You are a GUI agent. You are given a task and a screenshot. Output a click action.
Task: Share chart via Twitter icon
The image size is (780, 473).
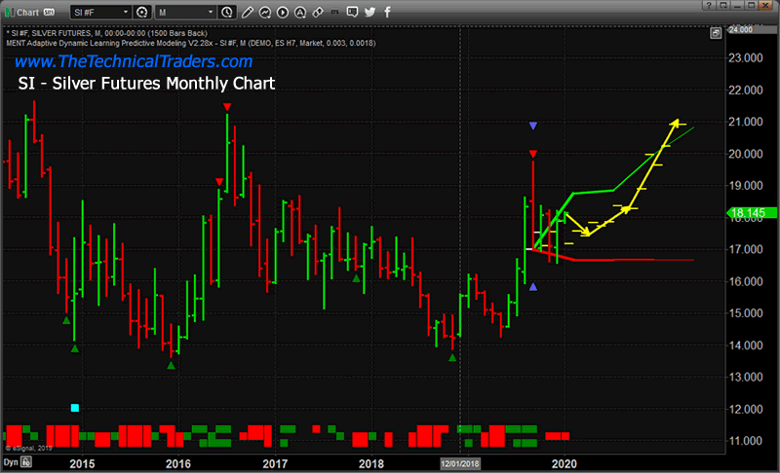370,13
